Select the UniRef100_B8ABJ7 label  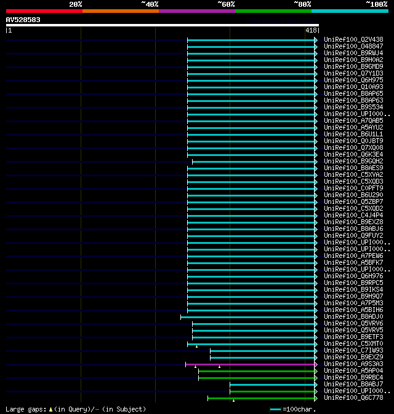[x=353, y=385]
